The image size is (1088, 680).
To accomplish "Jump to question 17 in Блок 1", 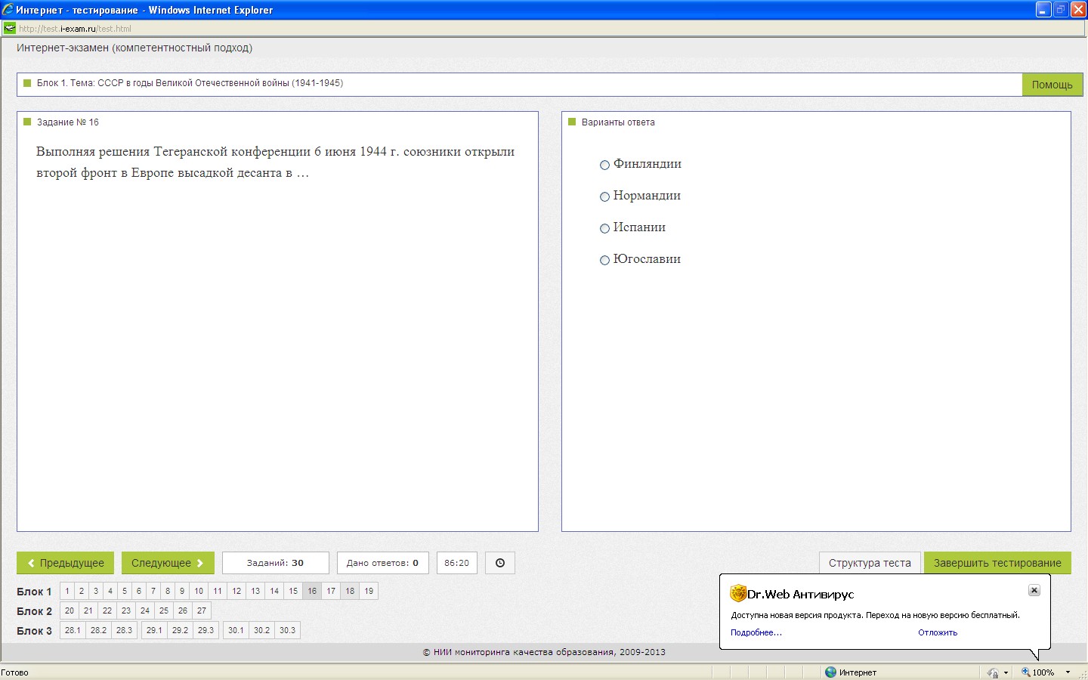I will pos(331,591).
